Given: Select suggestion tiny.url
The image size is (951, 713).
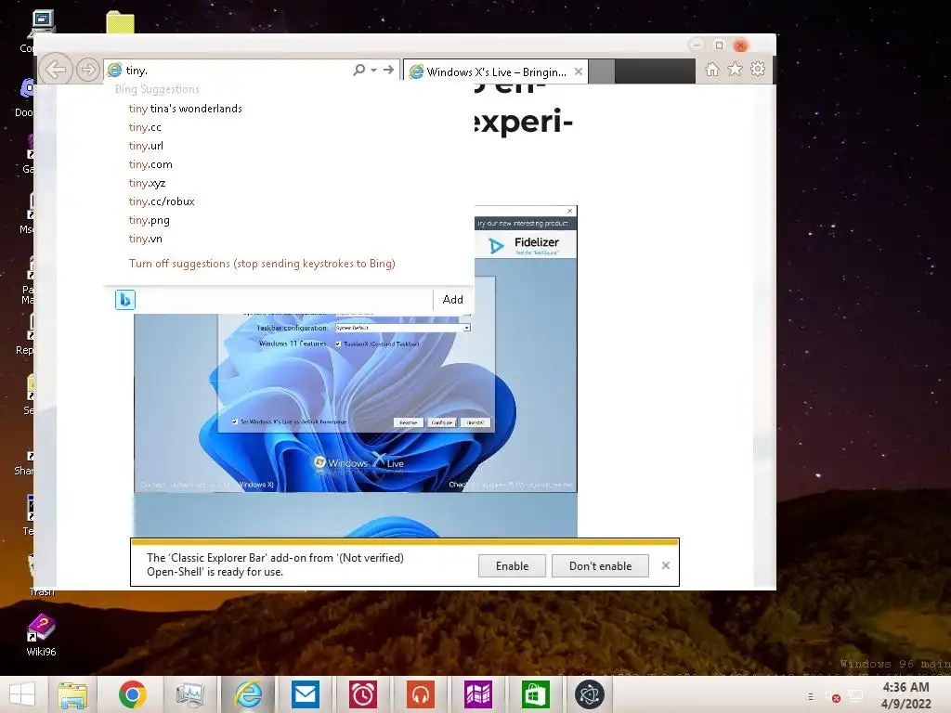Looking at the screenshot, I should (146, 146).
